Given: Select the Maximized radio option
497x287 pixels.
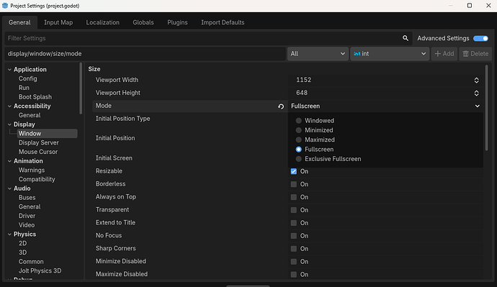Looking at the screenshot, I should coord(299,140).
